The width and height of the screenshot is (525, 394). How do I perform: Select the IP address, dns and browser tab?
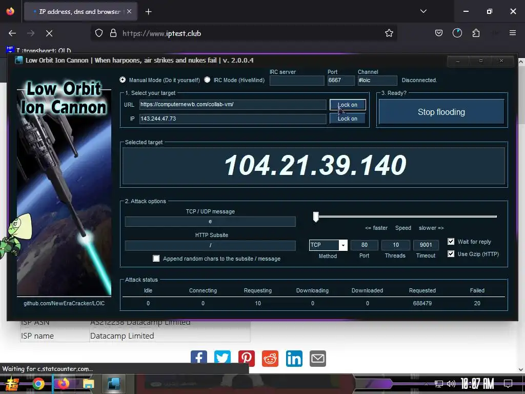click(80, 12)
